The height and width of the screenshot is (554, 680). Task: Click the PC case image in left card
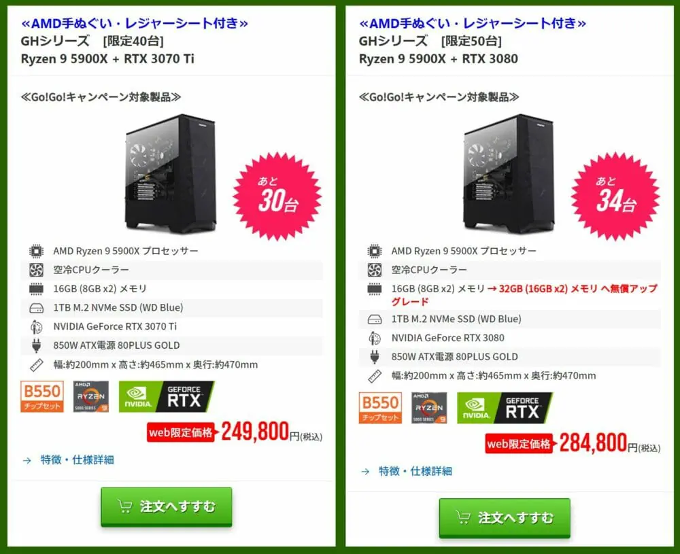(x=171, y=174)
